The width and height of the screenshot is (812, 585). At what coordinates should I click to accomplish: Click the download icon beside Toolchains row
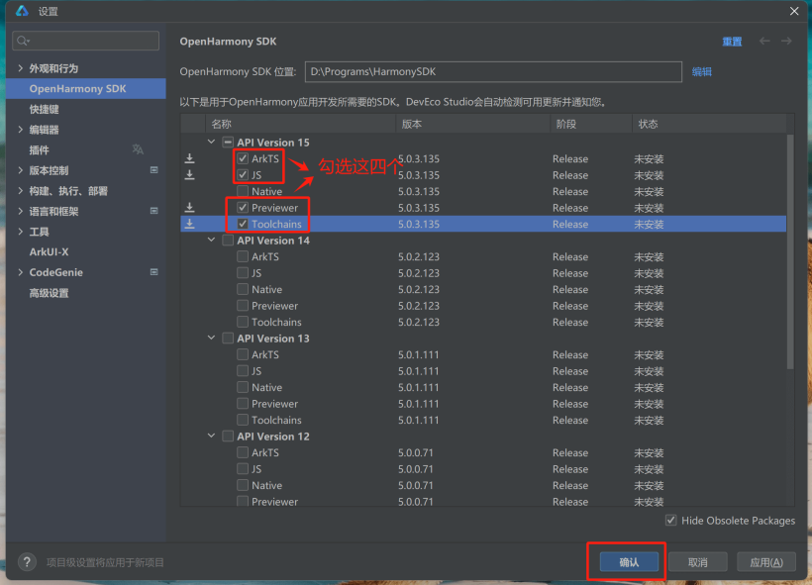(189, 225)
